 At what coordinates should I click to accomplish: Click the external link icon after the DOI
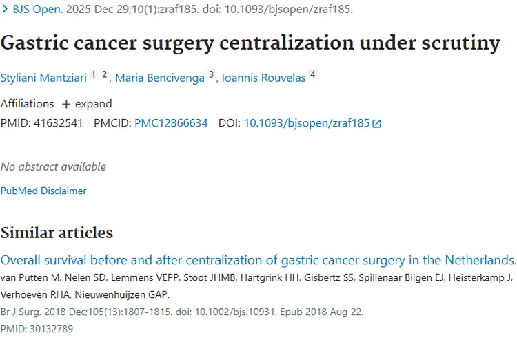tap(376, 125)
